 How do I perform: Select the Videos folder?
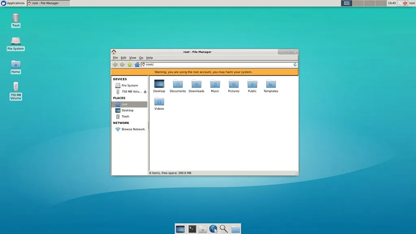pos(159,102)
